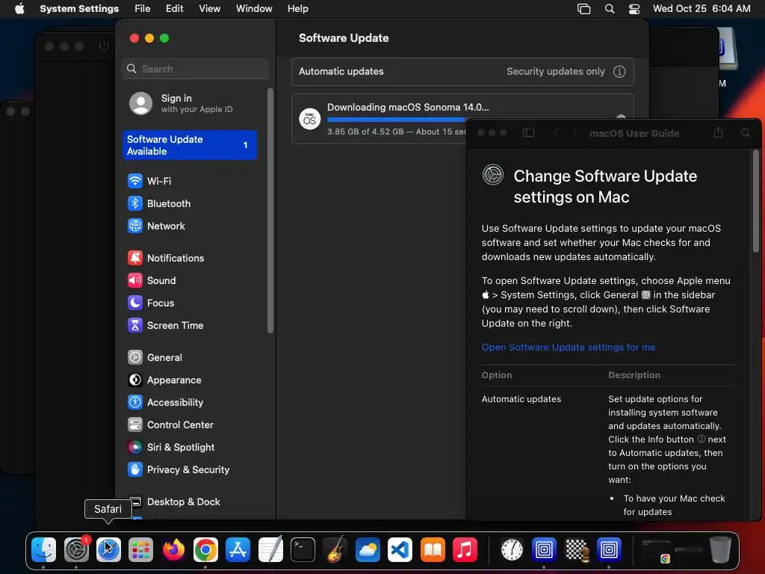The height and width of the screenshot is (574, 765).
Task: Open App Store from the Dock
Action: pyautogui.click(x=238, y=549)
